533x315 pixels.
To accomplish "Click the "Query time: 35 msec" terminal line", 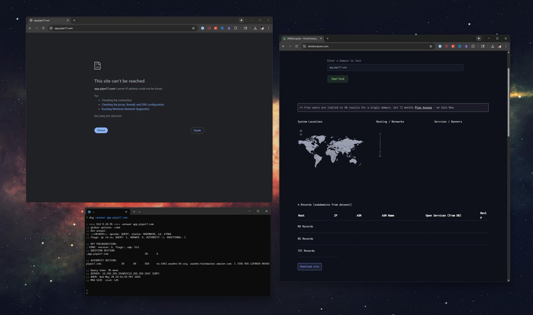I will [103, 270].
